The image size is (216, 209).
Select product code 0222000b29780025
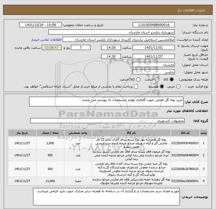(x=185, y=169)
